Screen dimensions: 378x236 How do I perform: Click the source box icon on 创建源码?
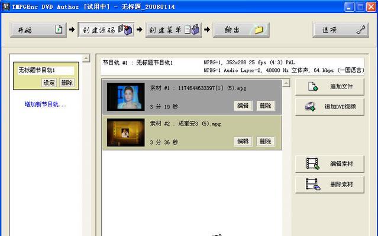click(x=125, y=29)
